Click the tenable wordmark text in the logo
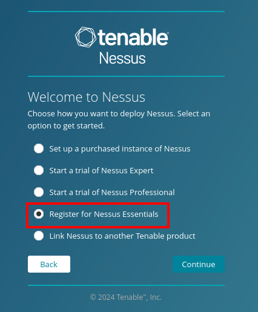 click(x=133, y=37)
